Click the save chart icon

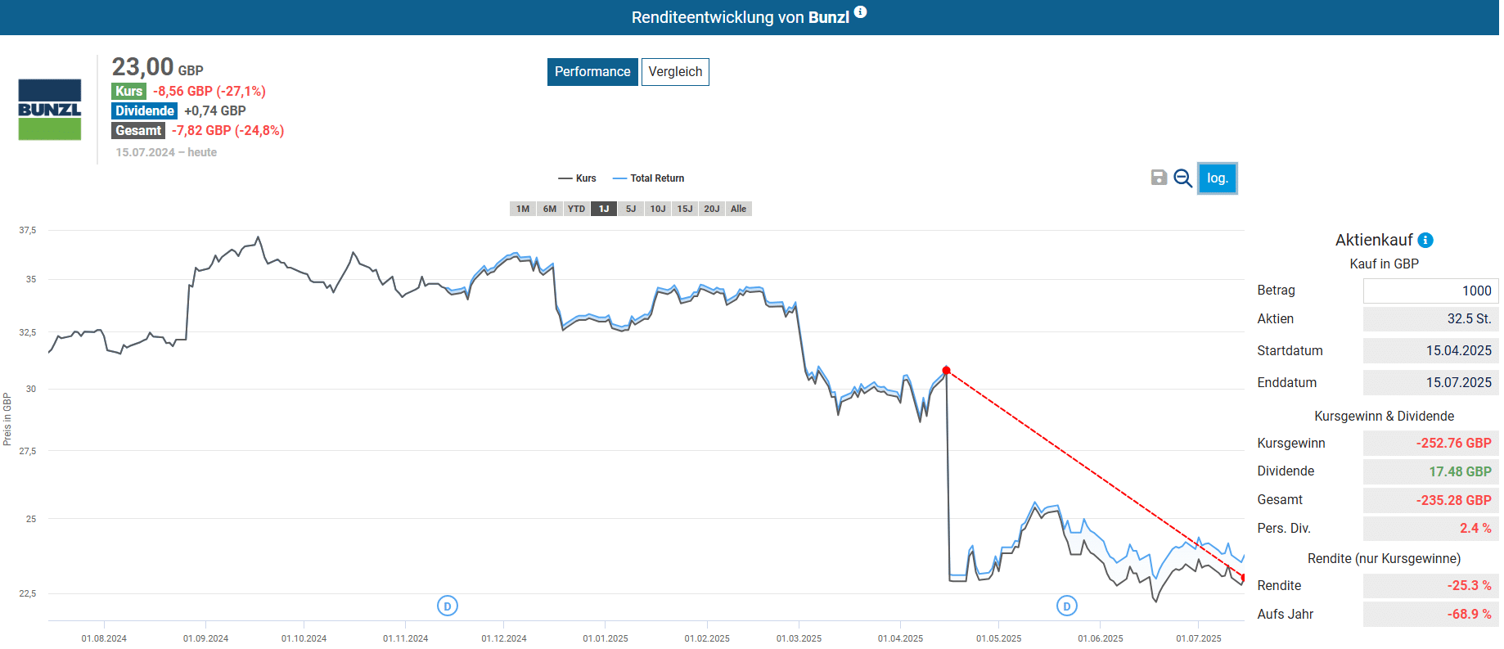(x=1159, y=178)
